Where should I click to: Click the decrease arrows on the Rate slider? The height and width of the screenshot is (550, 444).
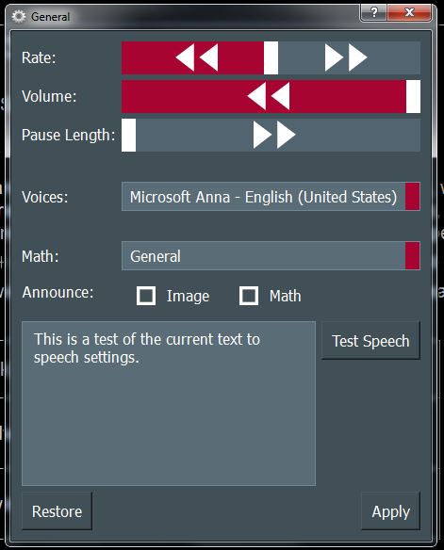click(197, 57)
